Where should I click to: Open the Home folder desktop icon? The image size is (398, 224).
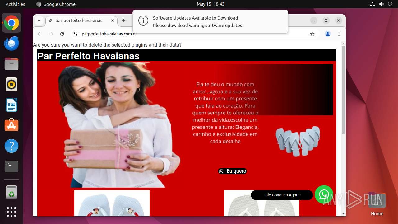(377, 204)
